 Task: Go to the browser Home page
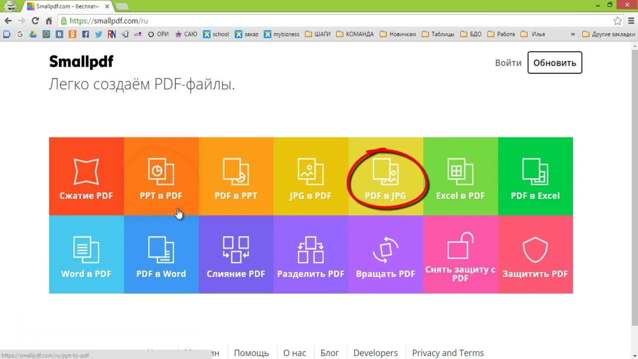coord(49,21)
